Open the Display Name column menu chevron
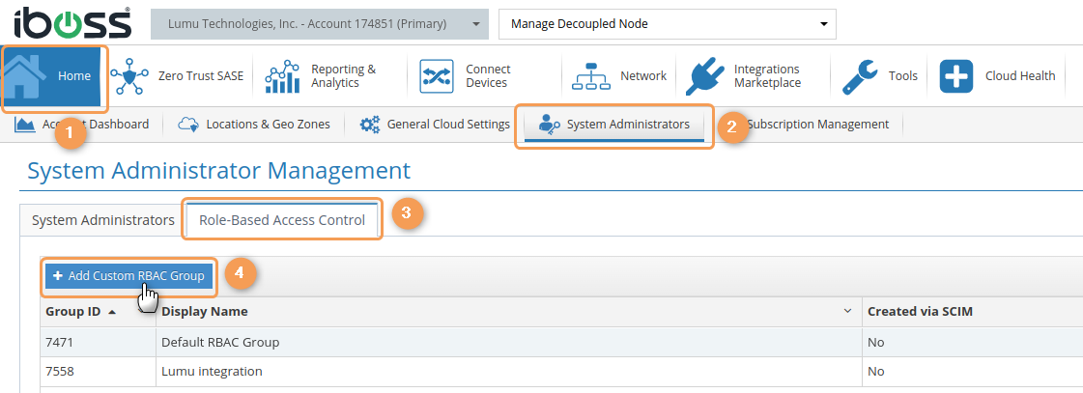Viewport: 1083px width, 393px height. click(848, 311)
